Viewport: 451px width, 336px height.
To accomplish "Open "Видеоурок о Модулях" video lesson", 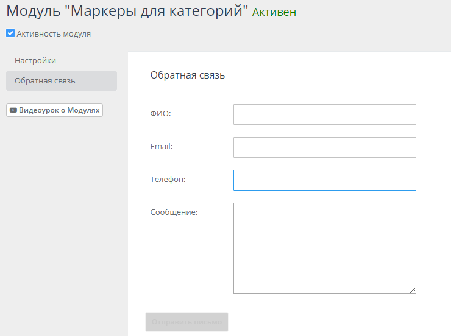I will pyautogui.click(x=59, y=110).
